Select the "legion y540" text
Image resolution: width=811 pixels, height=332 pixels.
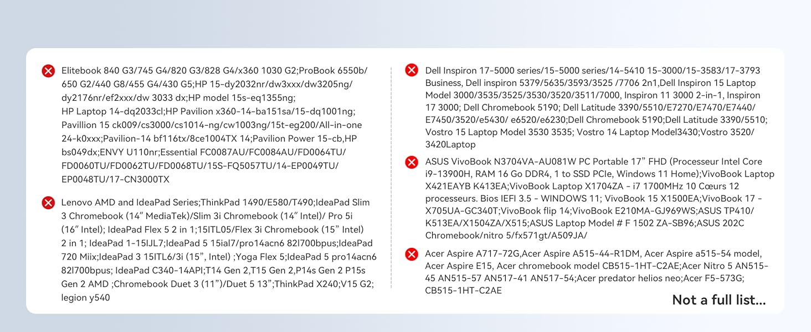tap(85, 298)
